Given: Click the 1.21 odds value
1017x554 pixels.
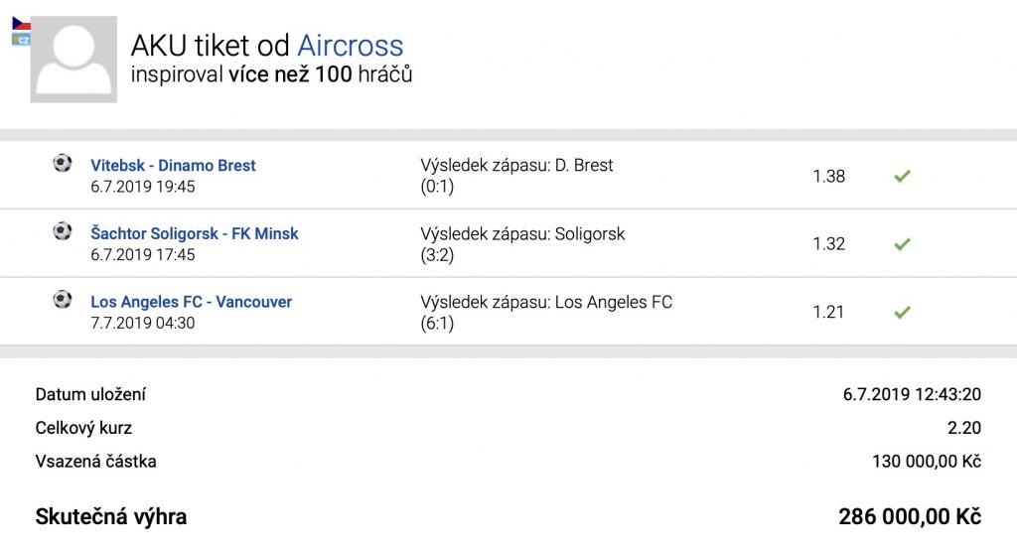Looking at the screenshot, I should (x=828, y=312).
